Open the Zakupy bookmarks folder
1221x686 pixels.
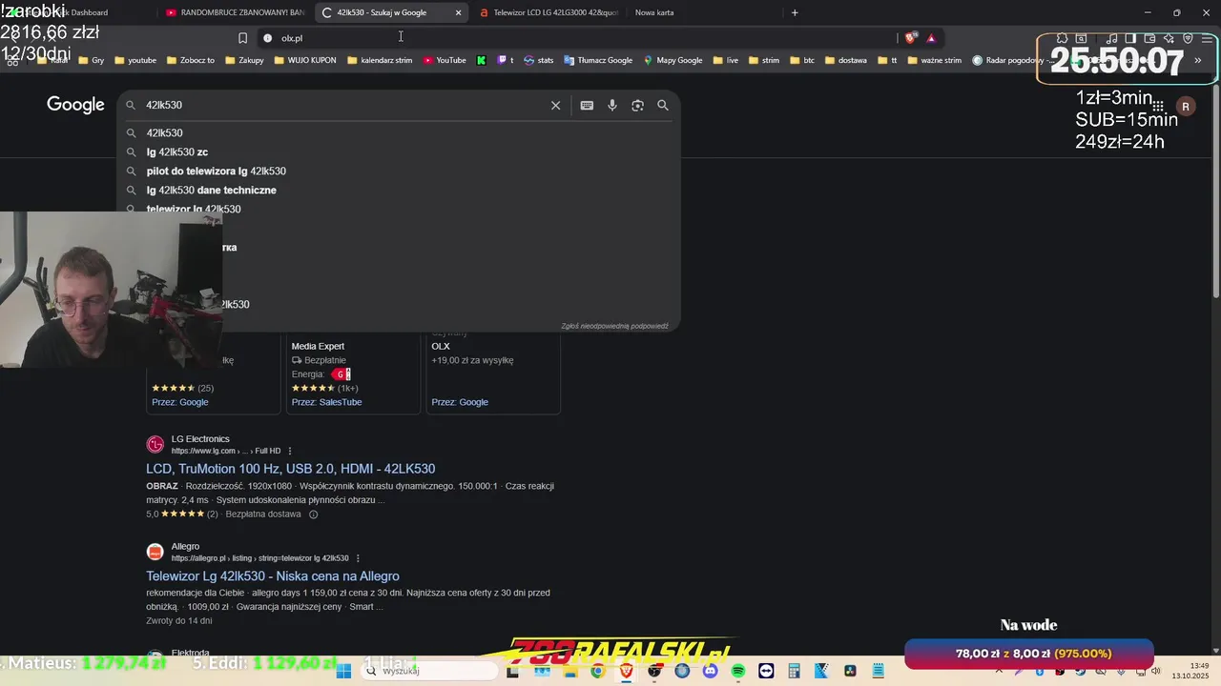point(244,60)
